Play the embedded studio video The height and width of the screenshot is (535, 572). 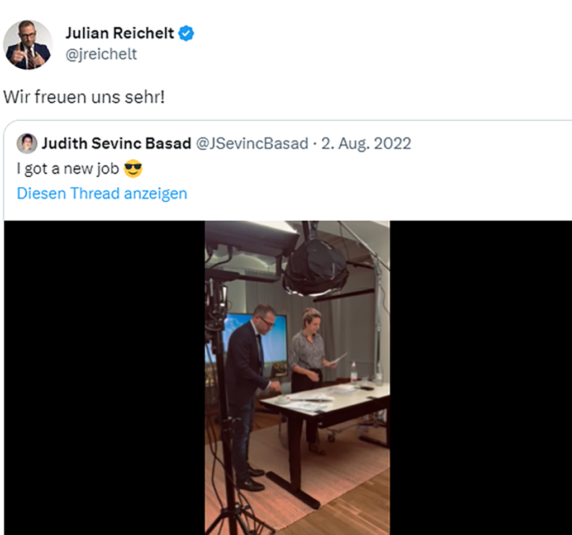pyautogui.click(x=297, y=377)
